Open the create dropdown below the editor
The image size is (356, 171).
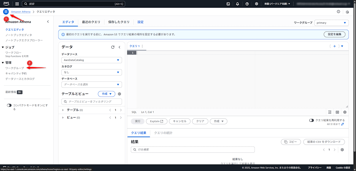coord(219,121)
